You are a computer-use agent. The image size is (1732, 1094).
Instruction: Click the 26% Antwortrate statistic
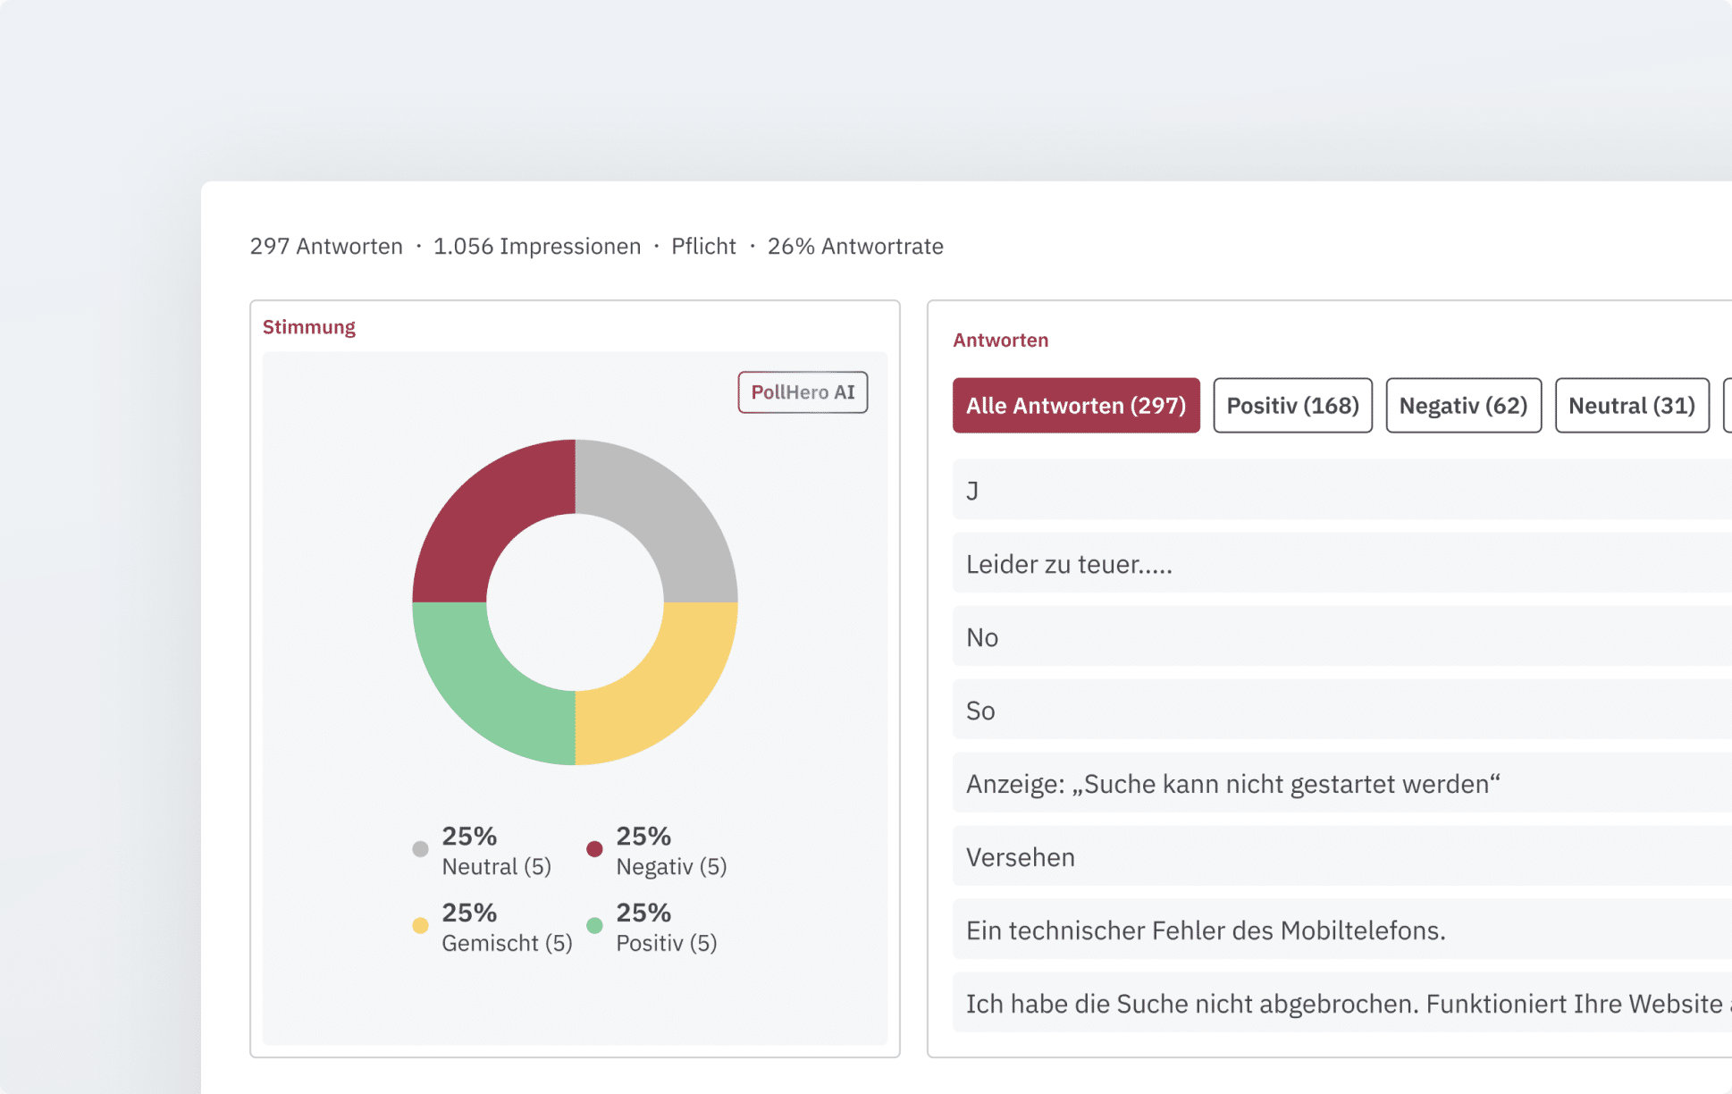click(854, 247)
